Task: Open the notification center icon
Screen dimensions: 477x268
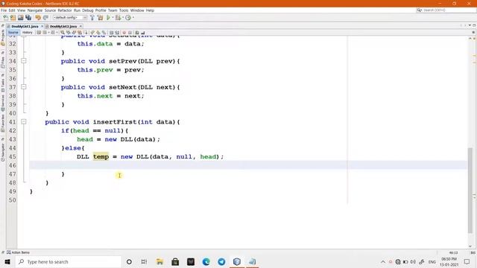Action: (467, 262)
